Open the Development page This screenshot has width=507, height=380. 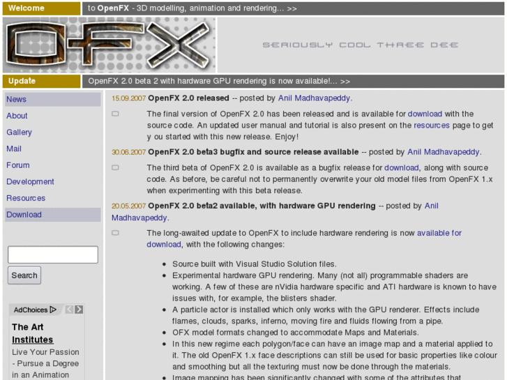(x=30, y=182)
